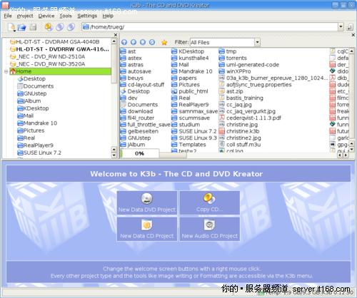Screen dimensions: 357x298
Task: Click the coll stuff.m3u playlist file
Action: 240,145
